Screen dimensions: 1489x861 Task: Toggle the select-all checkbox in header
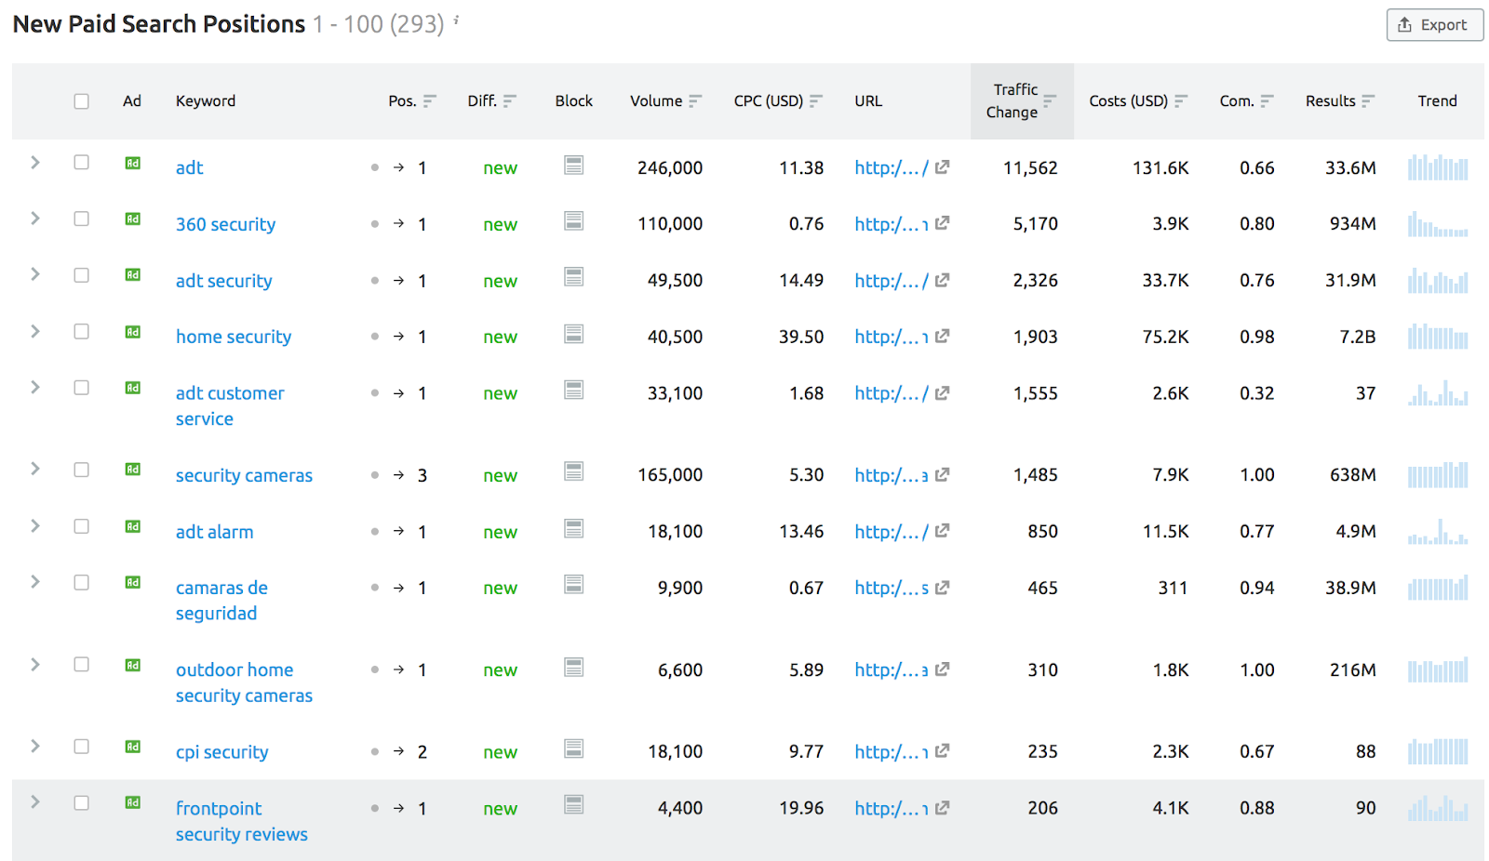82,101
